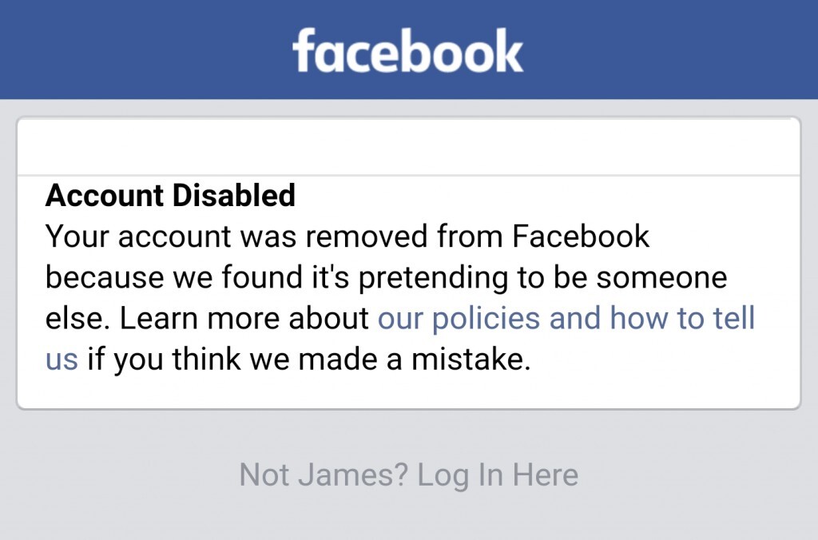Click the "Not James?" text
The height and width of the screenshot is (540, 818).
[324, 475]
